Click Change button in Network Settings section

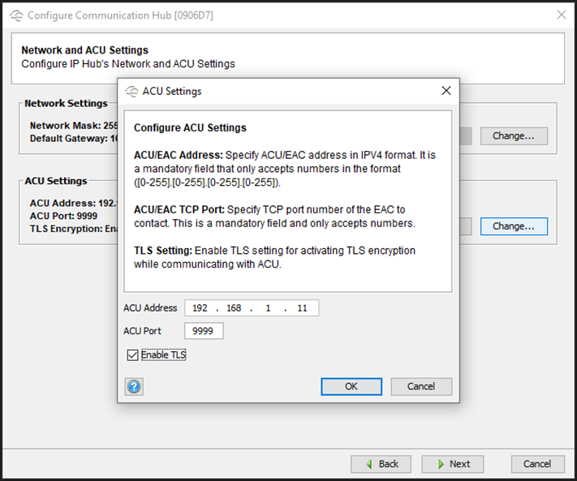point(513,135)
